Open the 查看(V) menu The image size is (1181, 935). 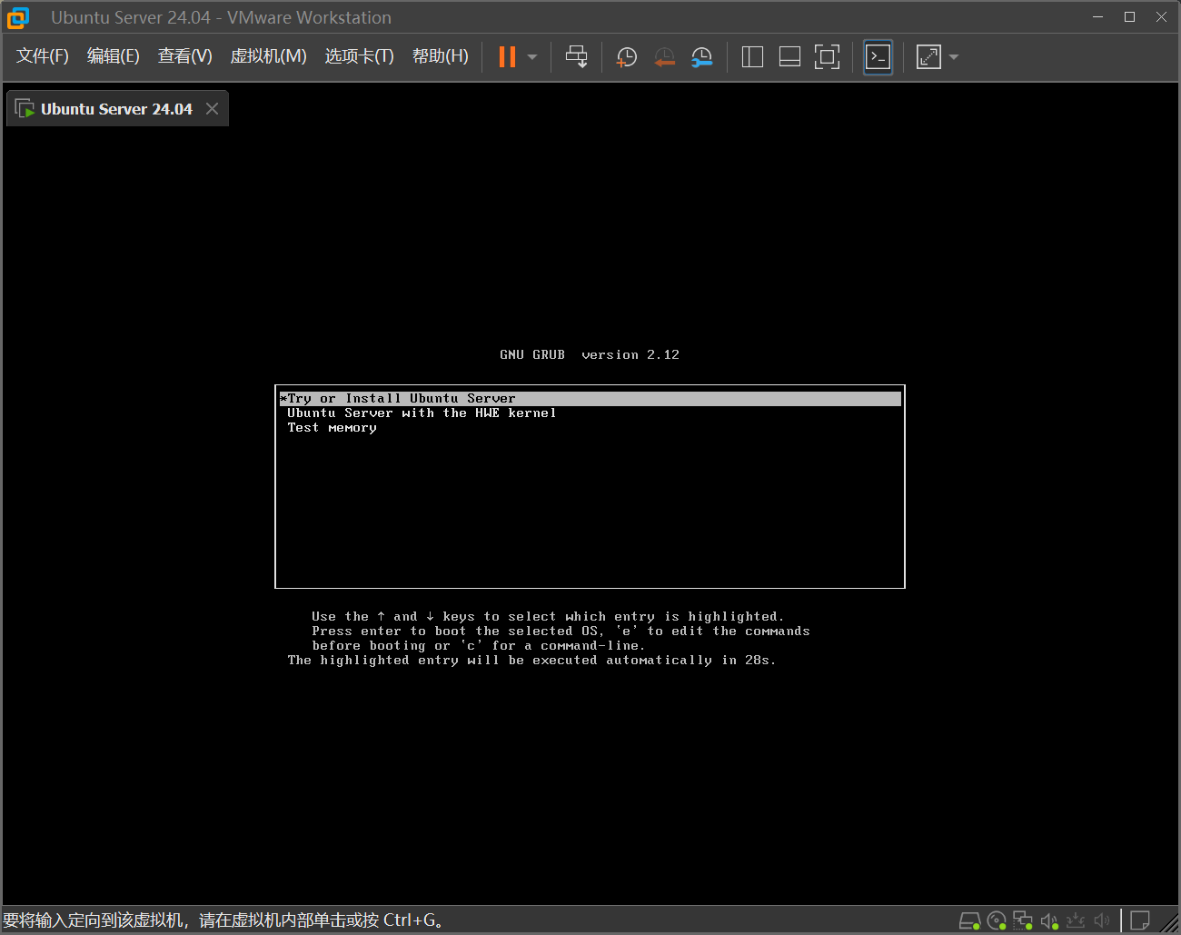click(x=185, y=56)
